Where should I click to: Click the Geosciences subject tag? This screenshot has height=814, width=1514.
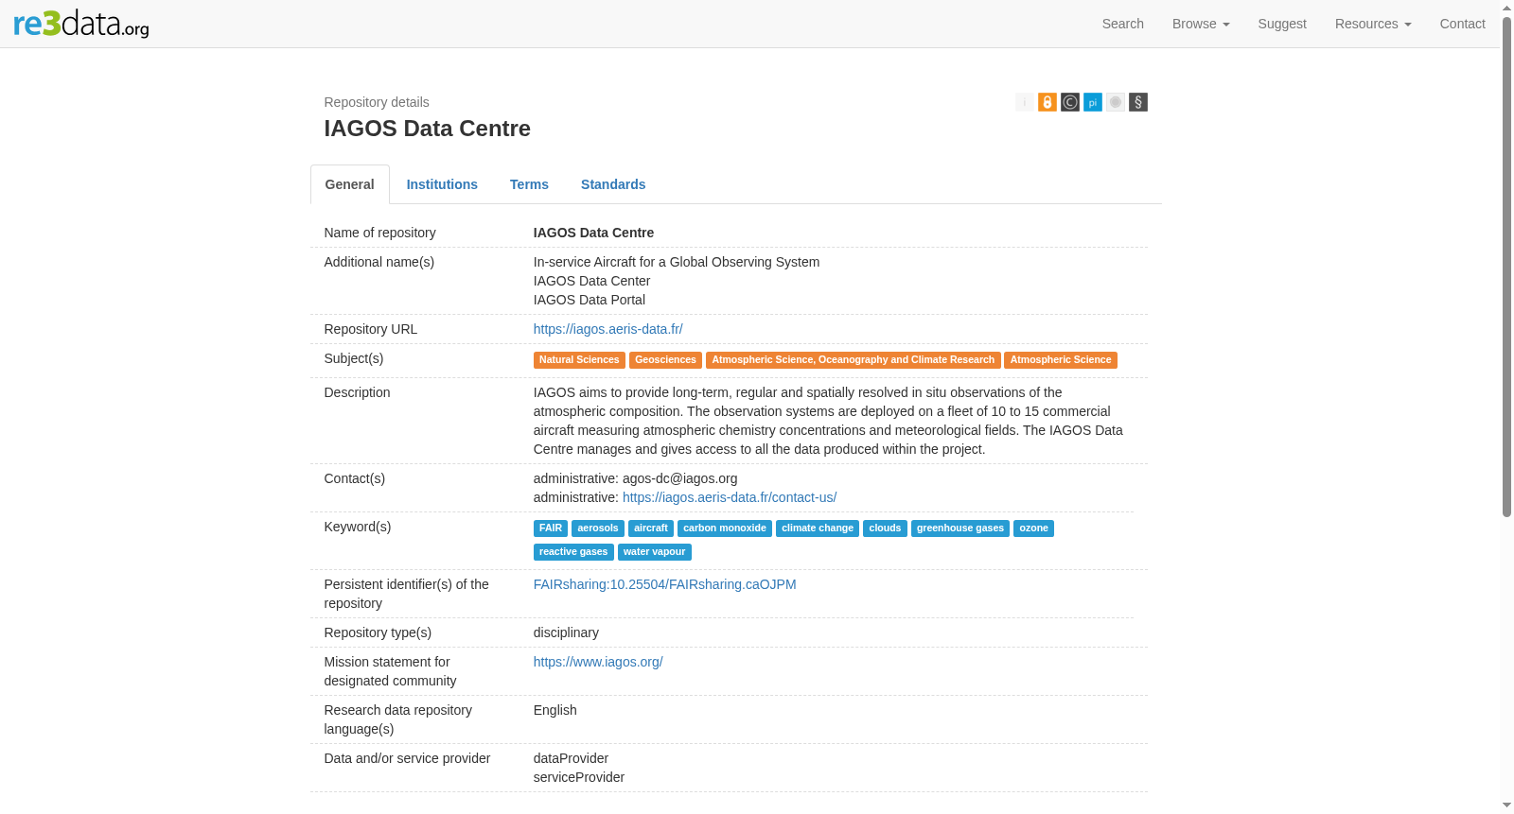665,360
